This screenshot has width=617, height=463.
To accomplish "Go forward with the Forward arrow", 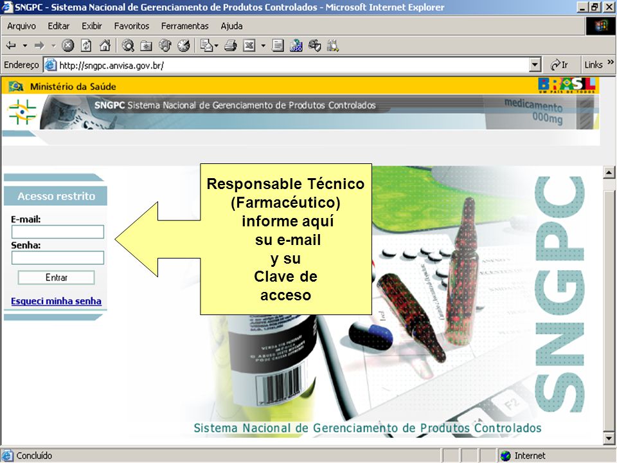I will (39, 46).
